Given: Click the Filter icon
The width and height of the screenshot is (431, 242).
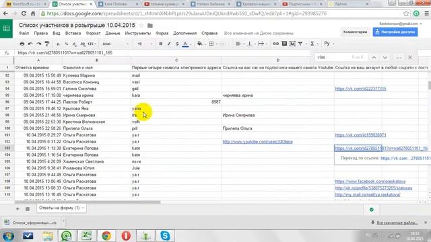Looking at the screenshot, I should point(301,44).
